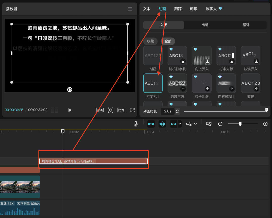Play the video preview
The width and height of the screenshot is (272, 218).
pos(70,110)
